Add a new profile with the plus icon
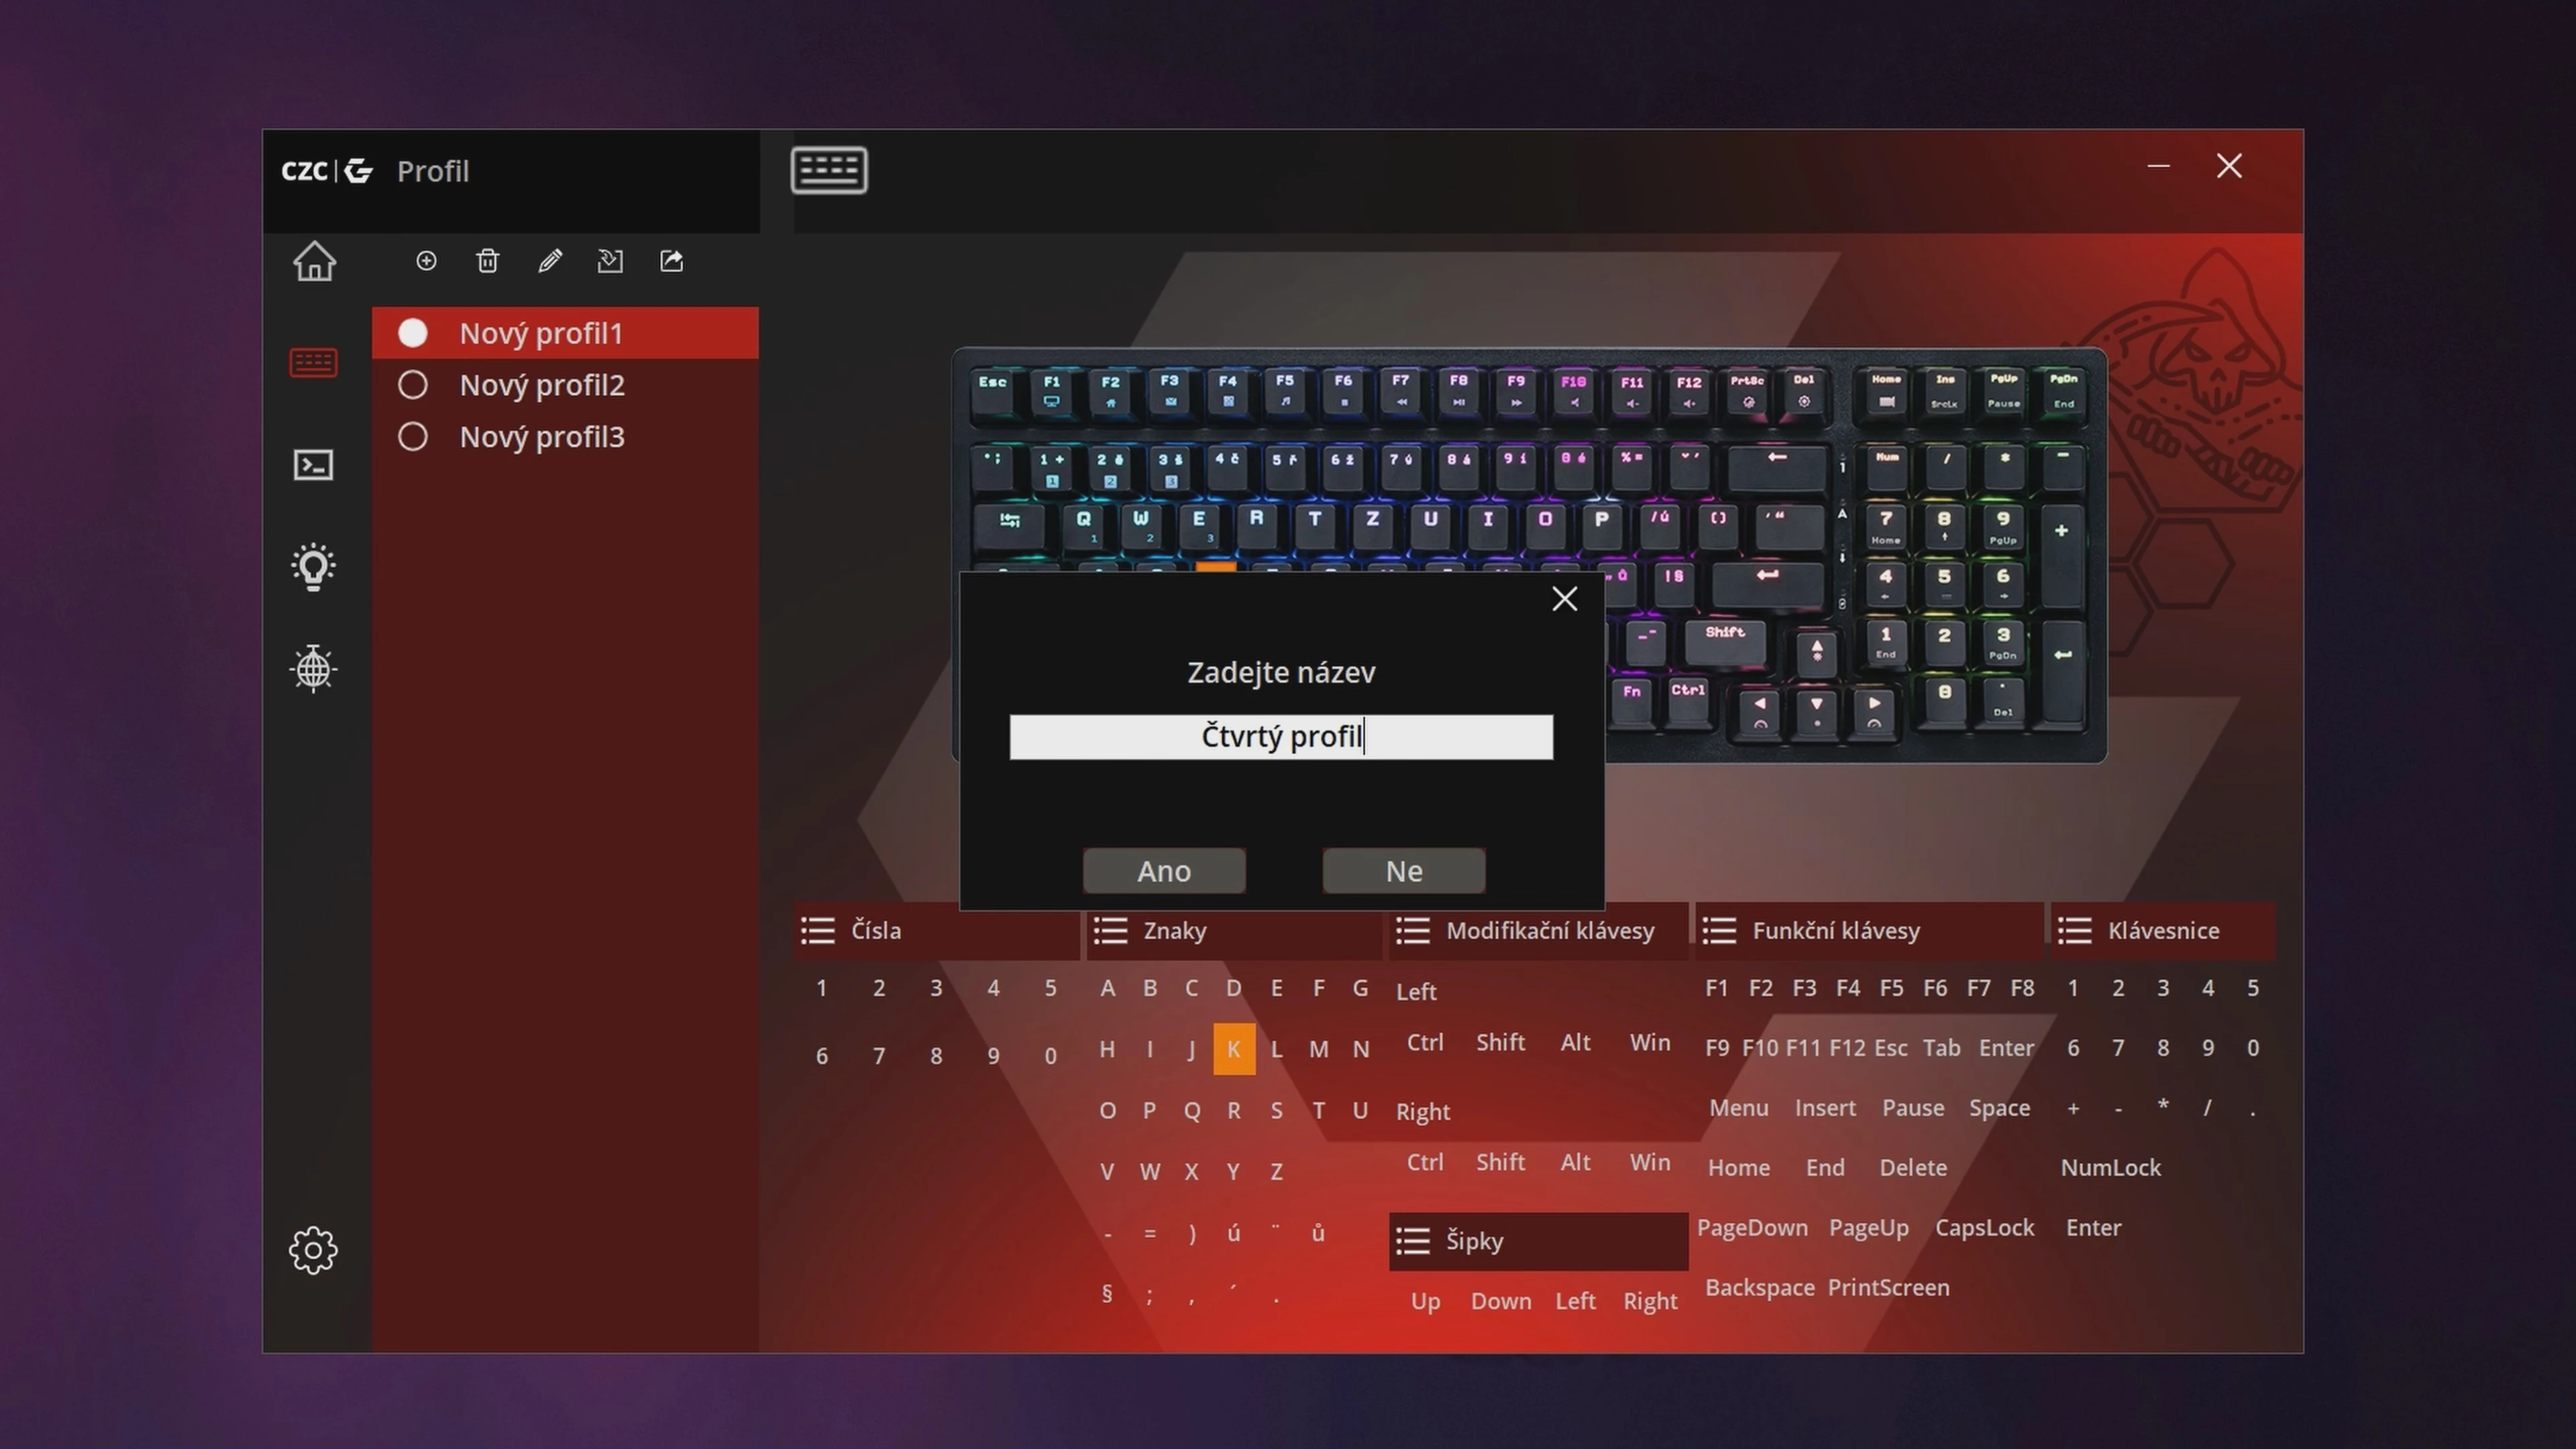 (x=426, y=261)
